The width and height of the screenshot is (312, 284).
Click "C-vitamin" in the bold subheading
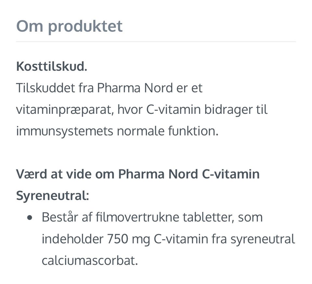231,174
